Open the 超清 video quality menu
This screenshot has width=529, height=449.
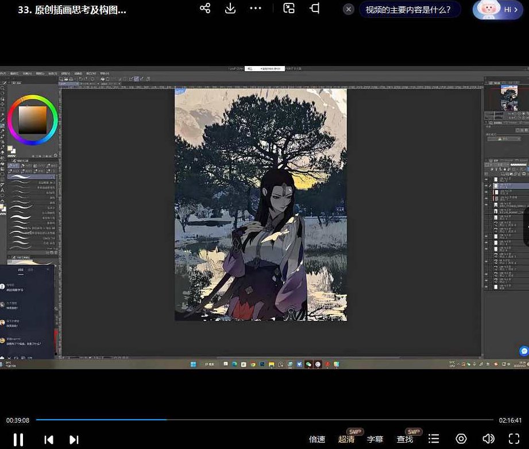[x=346, y=439]
